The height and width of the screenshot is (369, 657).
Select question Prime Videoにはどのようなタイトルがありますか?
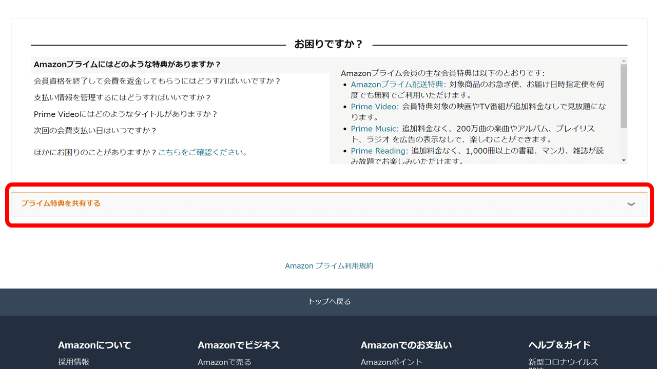tap(126, 114)
